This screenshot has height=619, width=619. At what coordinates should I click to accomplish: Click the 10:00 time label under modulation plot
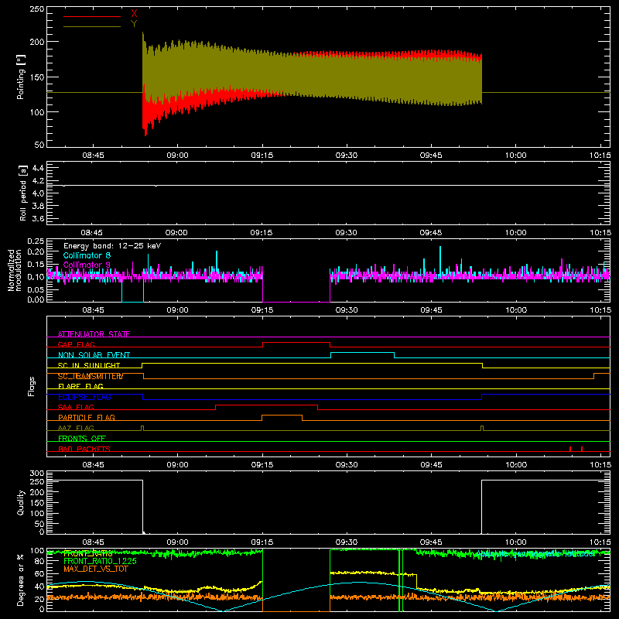coord(516,310)
